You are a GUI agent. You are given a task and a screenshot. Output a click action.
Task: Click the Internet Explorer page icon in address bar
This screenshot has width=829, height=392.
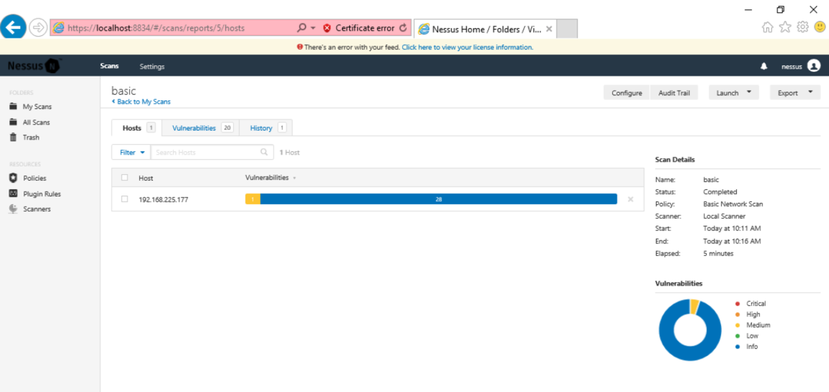pyautogui.click(x=59, y=28)
